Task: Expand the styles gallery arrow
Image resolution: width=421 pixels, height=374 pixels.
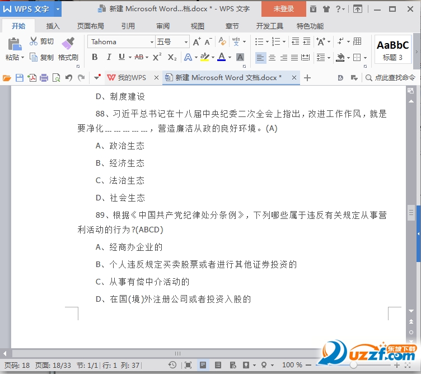Action: coord(417,52)
